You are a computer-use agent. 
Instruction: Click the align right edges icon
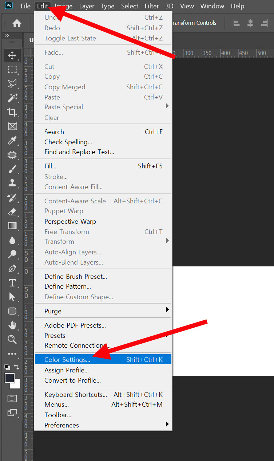click(x=264, y=23)
